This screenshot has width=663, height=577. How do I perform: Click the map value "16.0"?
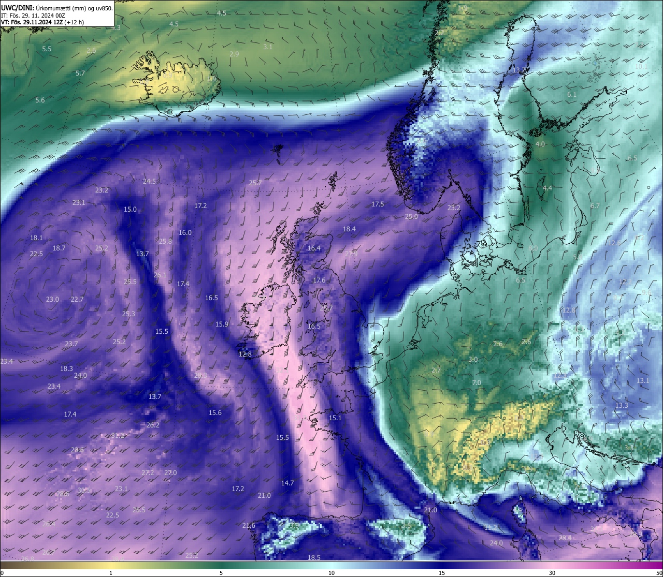pos(185,233)
